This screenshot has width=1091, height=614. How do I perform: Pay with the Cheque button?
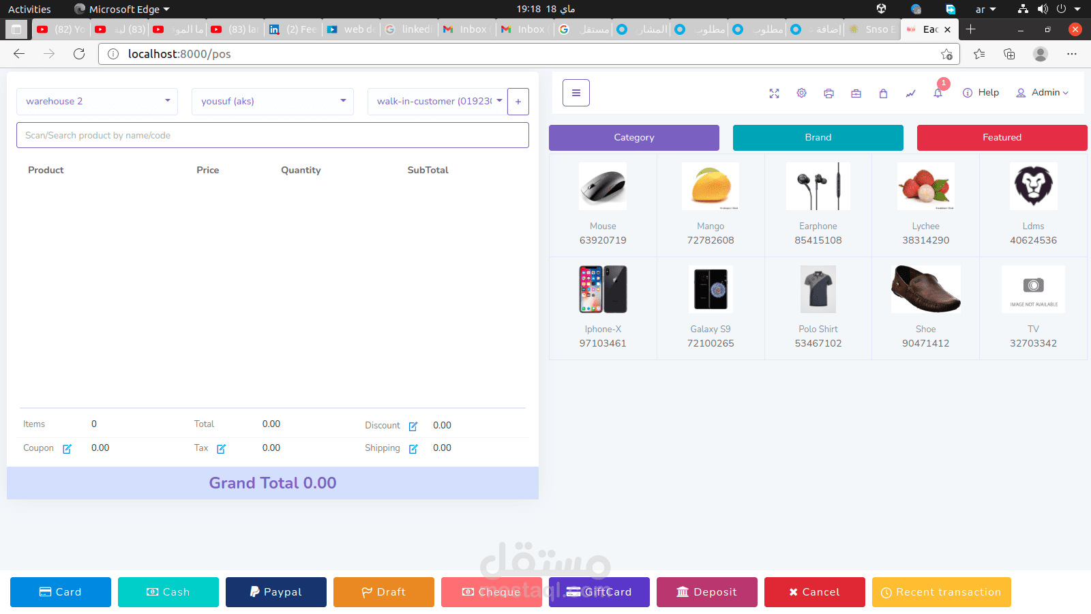click(492, 592)
